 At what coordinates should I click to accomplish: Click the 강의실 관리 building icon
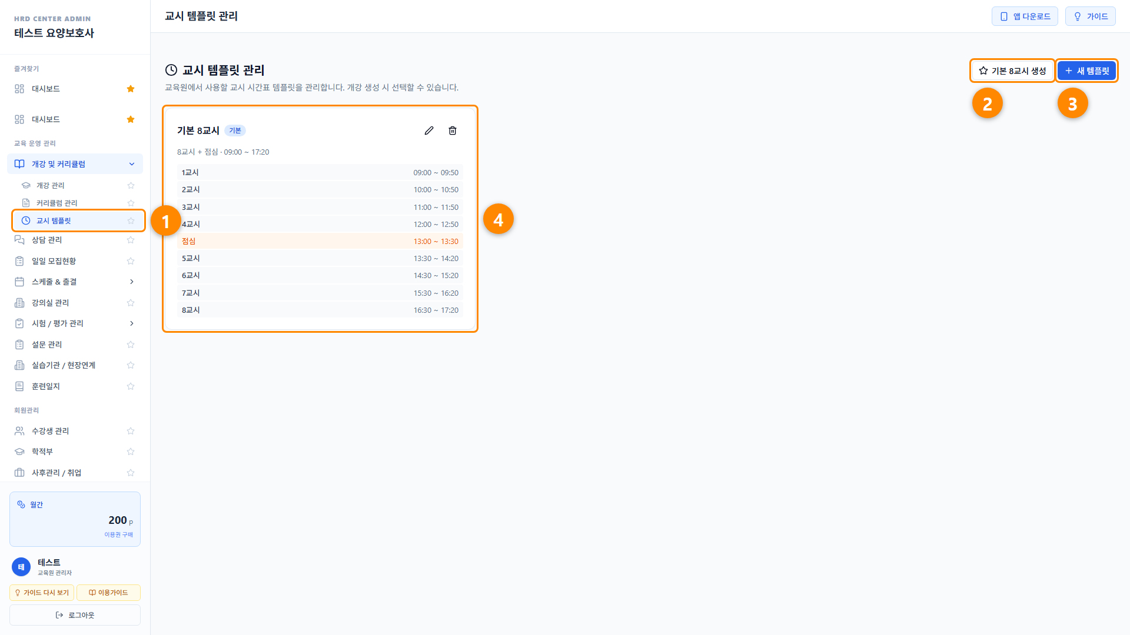[19, 303]
